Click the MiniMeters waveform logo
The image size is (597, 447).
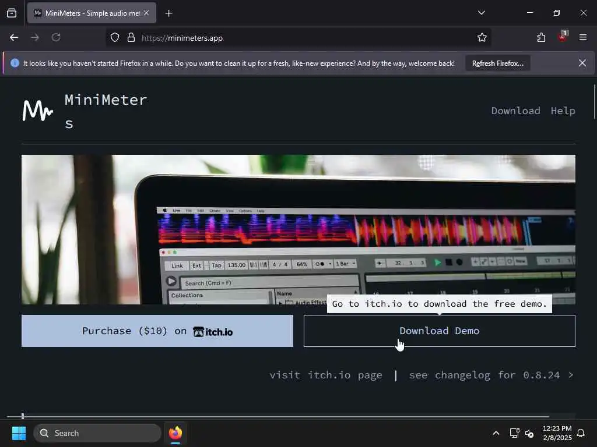[x=38, y=110]
